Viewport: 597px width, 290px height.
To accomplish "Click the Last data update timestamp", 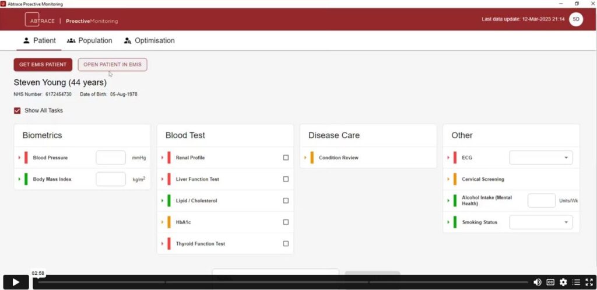I will tap(523, 19).
